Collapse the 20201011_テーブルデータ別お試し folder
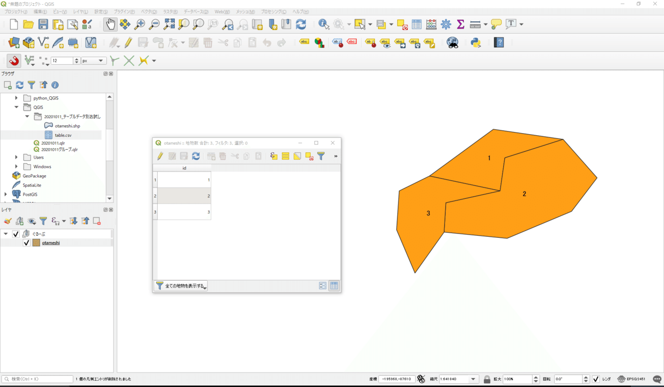Viewport: 664px width, 387px height. (x=27, y=117)
